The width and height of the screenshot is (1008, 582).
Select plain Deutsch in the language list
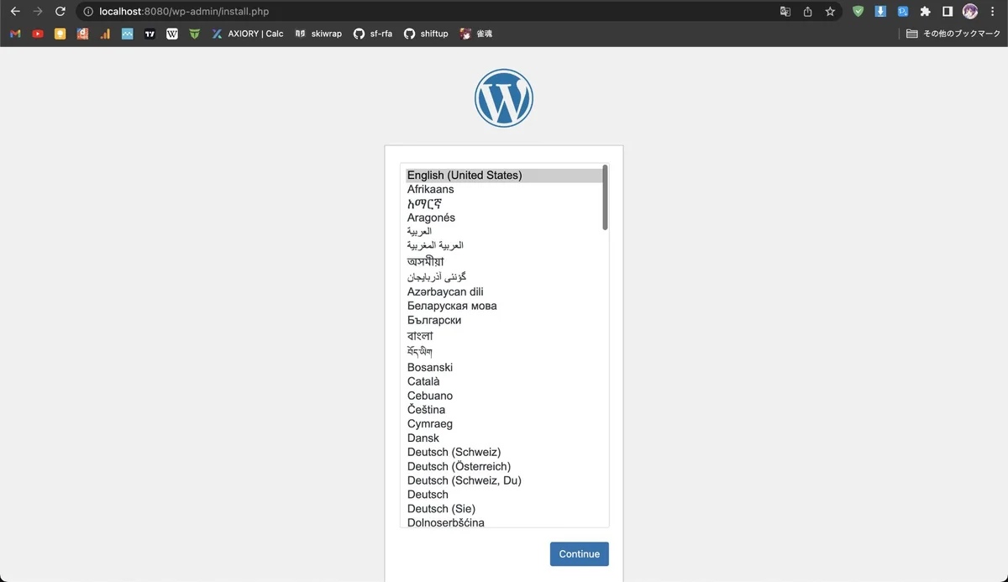[x=504, y=495]
